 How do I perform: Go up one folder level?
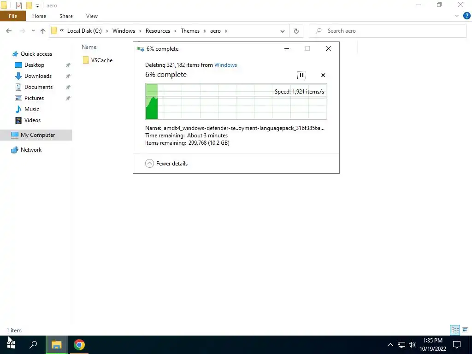click(43, 31)
